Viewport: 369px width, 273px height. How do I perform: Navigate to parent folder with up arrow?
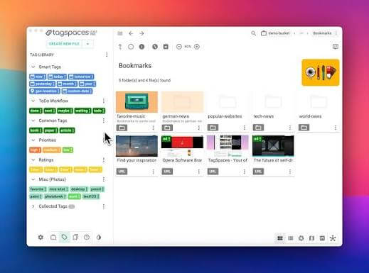pyautogui.click(x=120, y=47)
